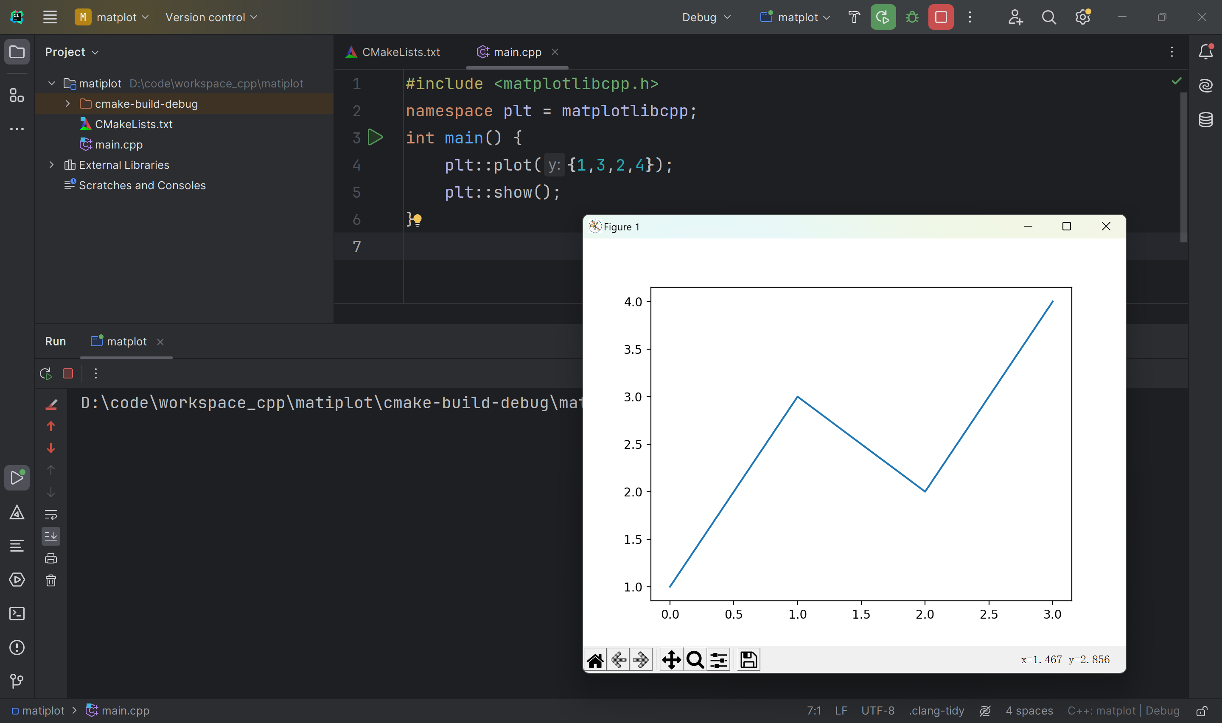Click the 4 spaces indent setting

1029,711
